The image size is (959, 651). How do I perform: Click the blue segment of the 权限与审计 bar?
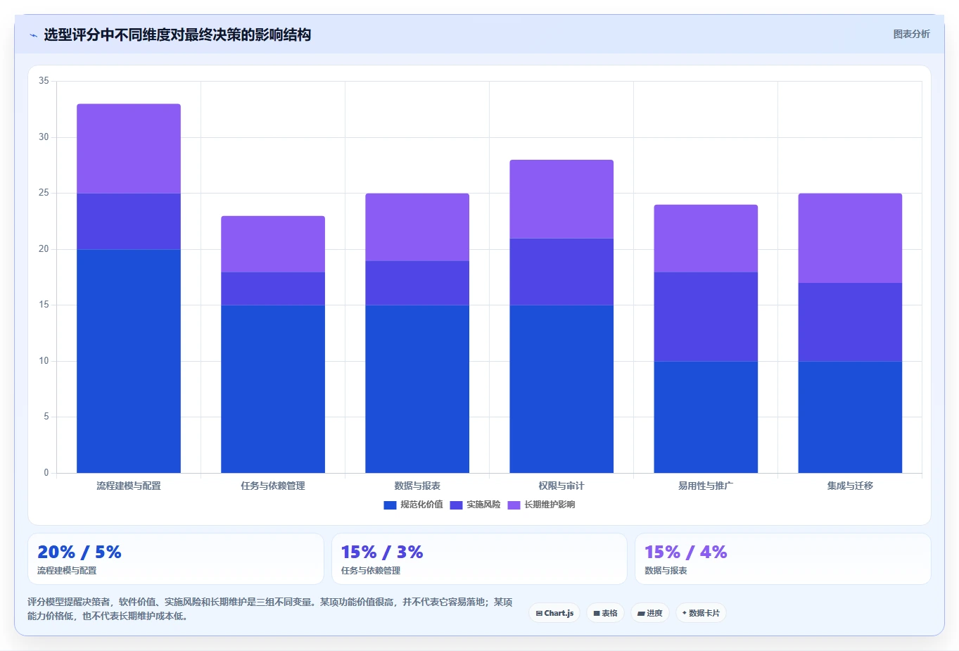click(561, 389)
